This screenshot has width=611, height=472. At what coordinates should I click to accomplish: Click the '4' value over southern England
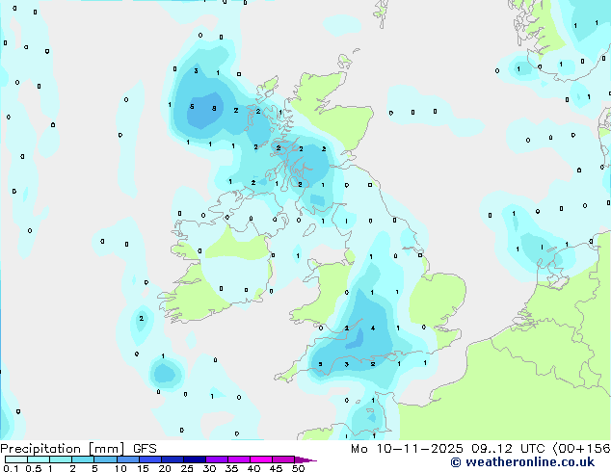click(373, 328)
